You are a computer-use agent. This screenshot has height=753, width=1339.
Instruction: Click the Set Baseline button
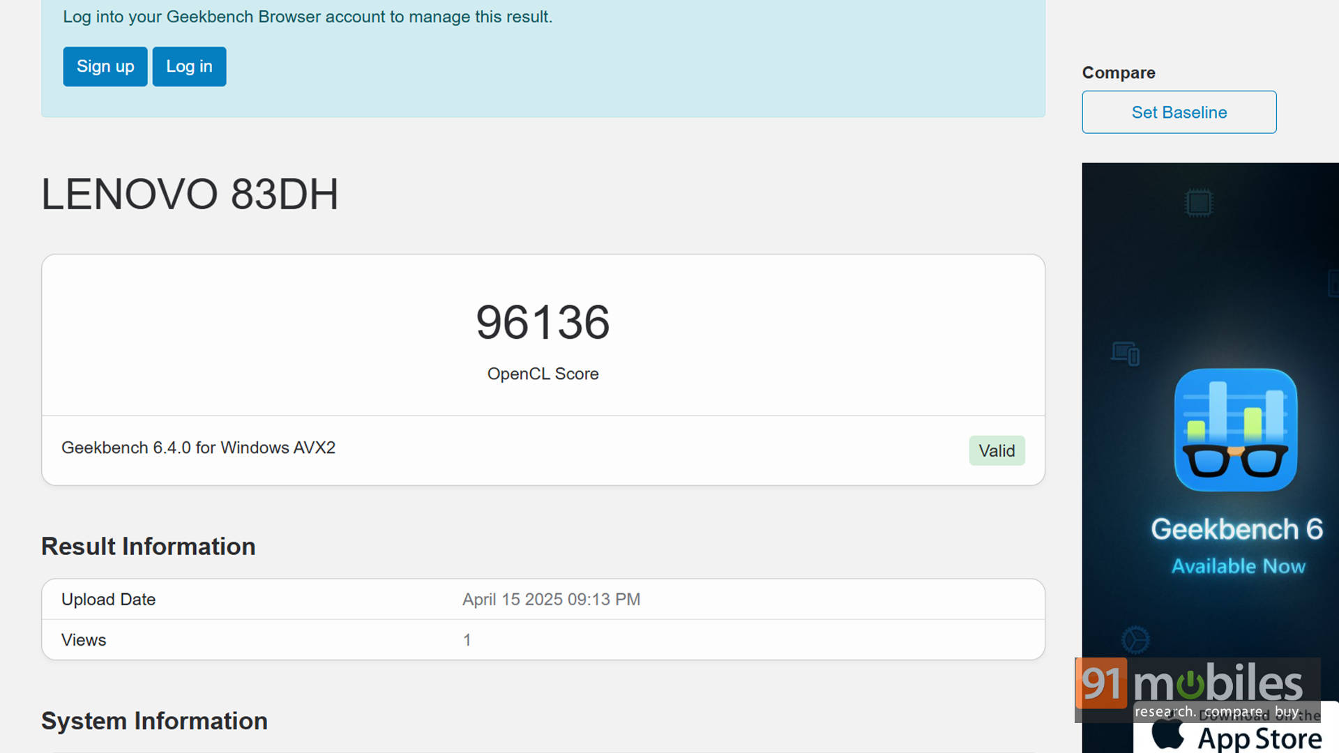[1179, 112]
